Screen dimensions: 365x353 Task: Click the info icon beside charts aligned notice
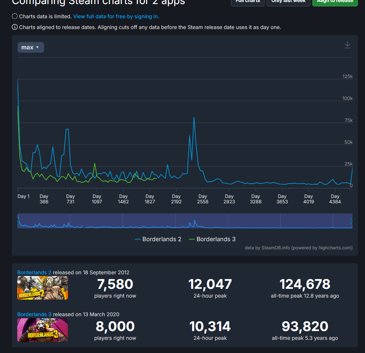[x=15, y=27]
